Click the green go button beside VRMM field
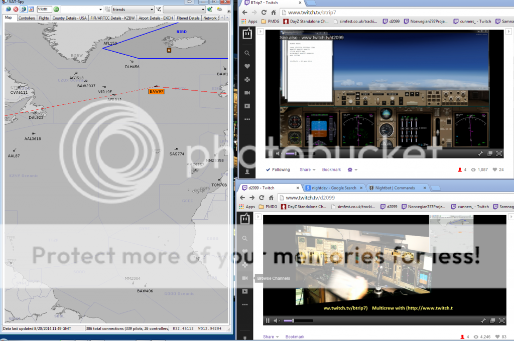 (56, 9)
